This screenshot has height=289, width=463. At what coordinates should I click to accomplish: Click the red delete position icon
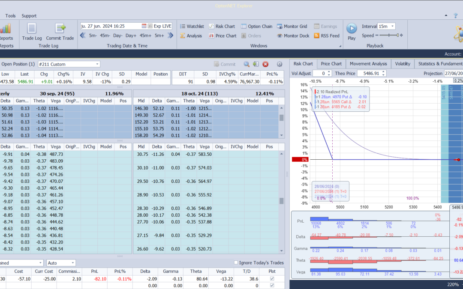(x=265, y=64)
